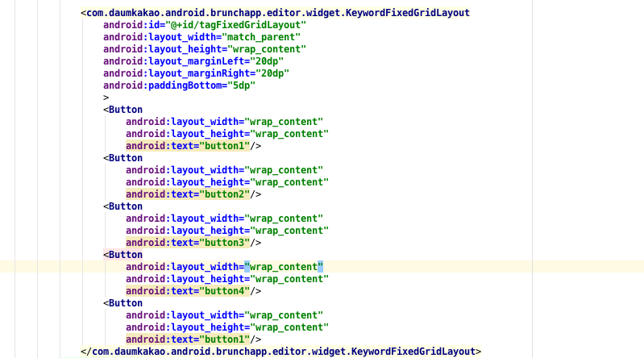Click the layout_marginLeft="20dp" line

(x=193, y=61)
